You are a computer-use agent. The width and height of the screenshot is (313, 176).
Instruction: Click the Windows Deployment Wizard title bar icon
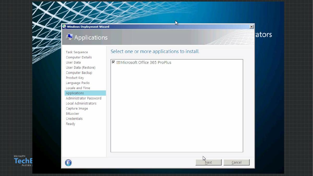[x=64, y=27]
